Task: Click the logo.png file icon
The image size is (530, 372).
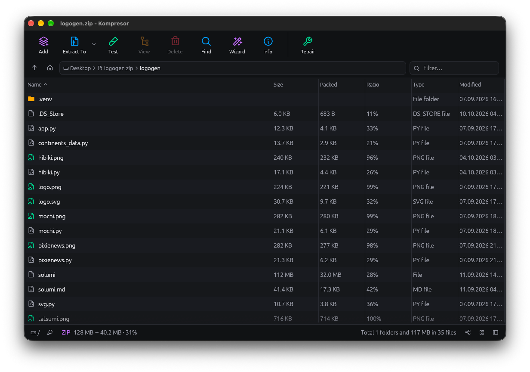Action: (31, 187)
